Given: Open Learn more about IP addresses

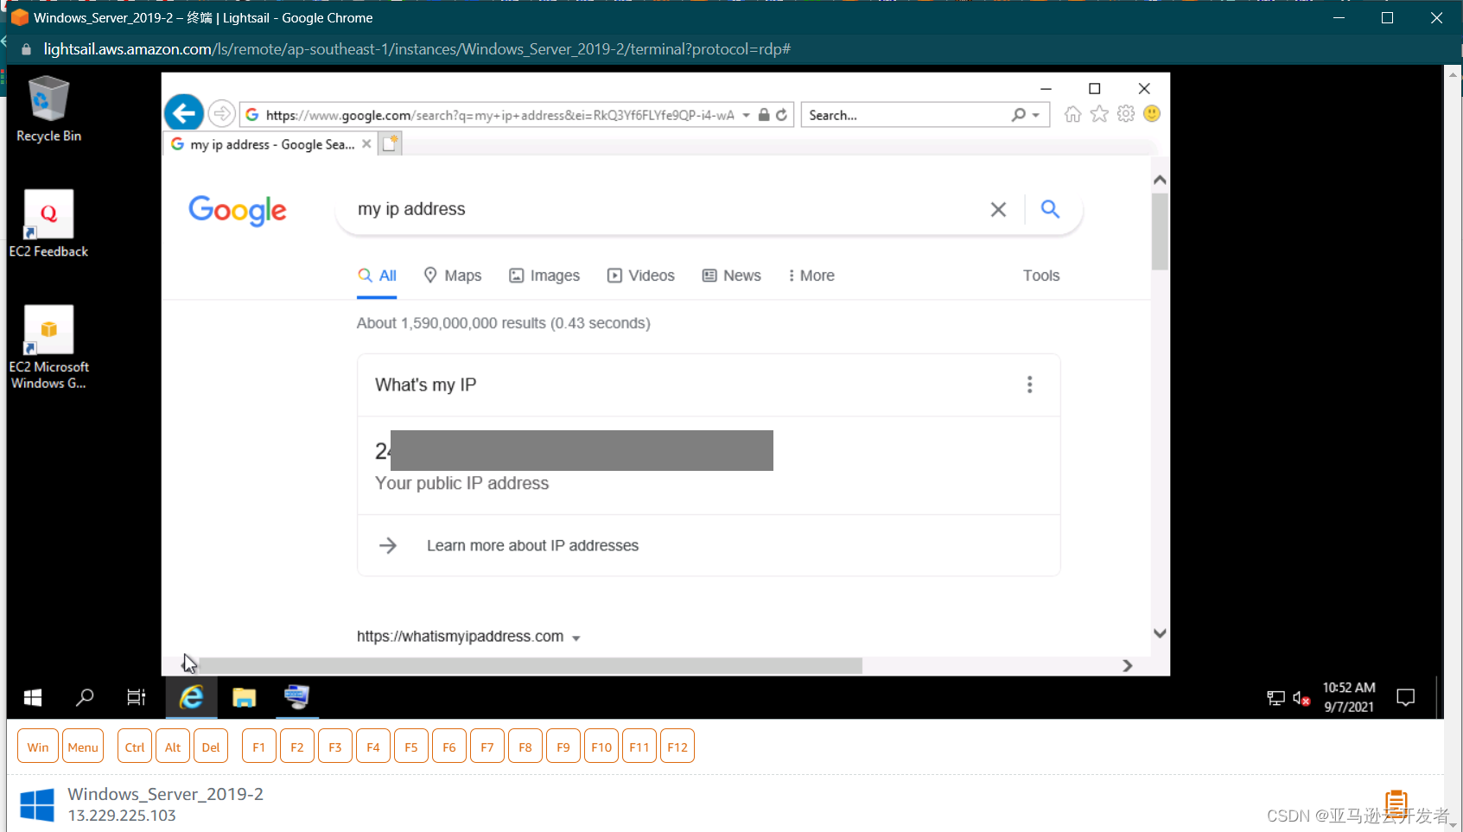Looking at the screenshot, I should [x=532, y=546].
